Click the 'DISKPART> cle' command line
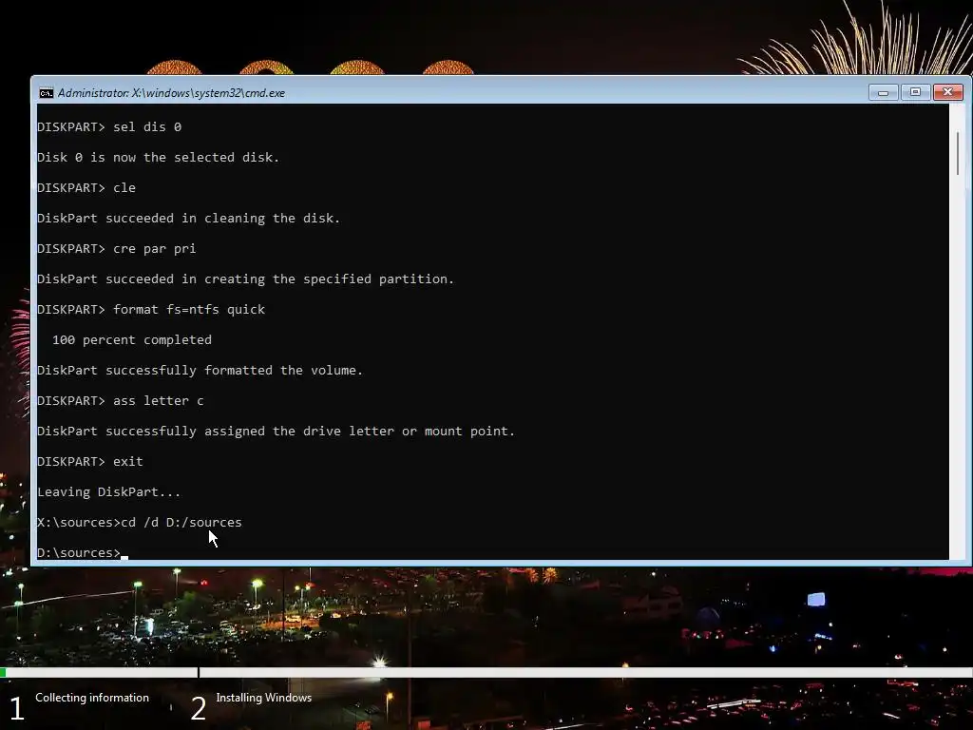Viewport: 973px width, 730px height. (86, 188)
